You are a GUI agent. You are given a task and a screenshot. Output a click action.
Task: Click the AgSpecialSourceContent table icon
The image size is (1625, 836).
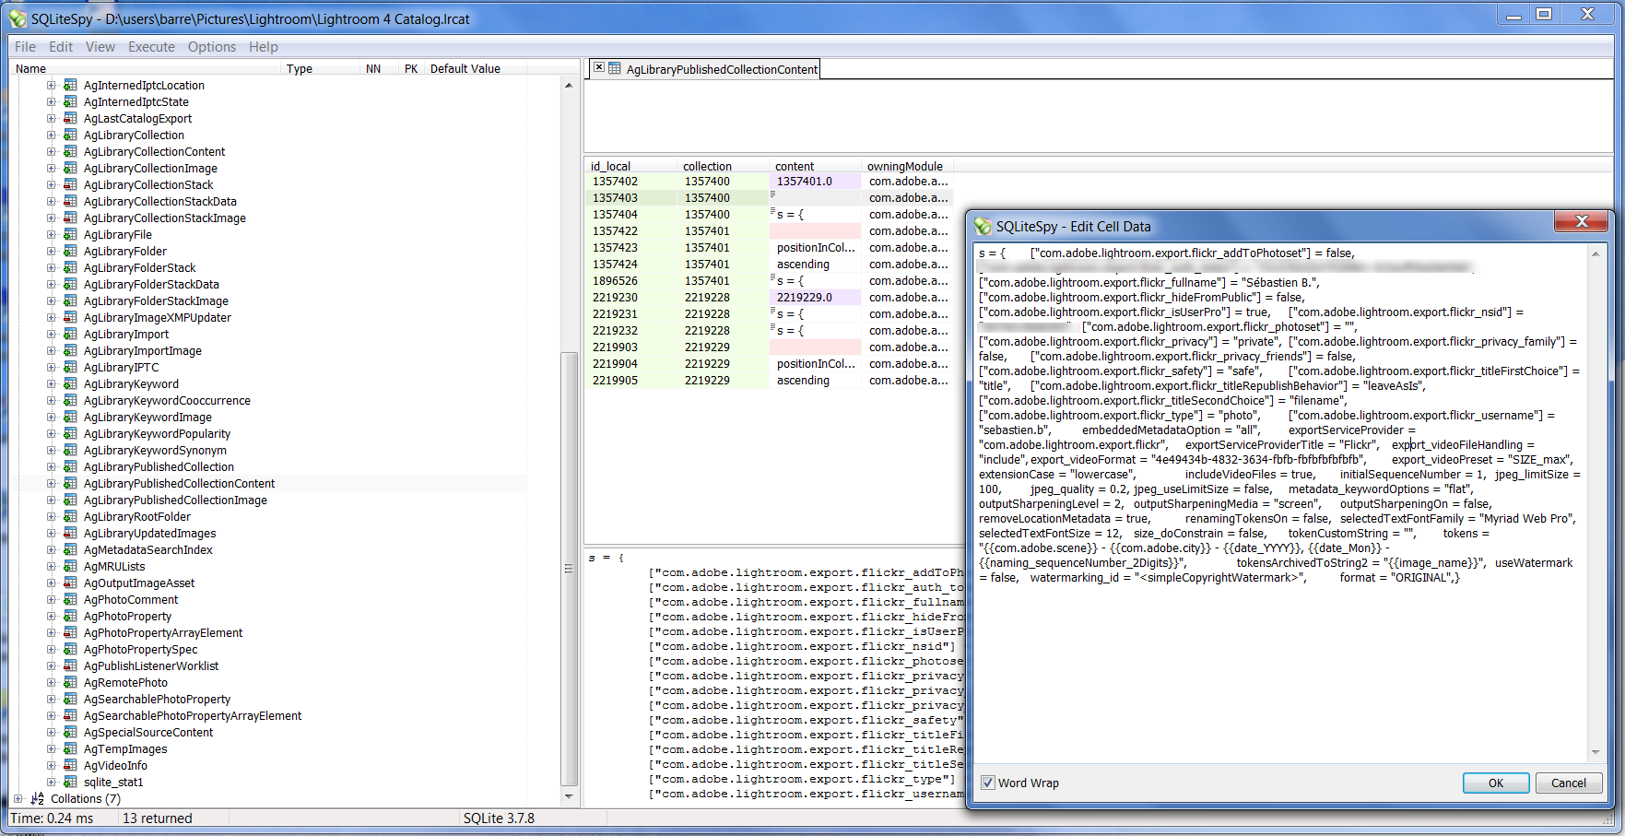coord(70,733)
